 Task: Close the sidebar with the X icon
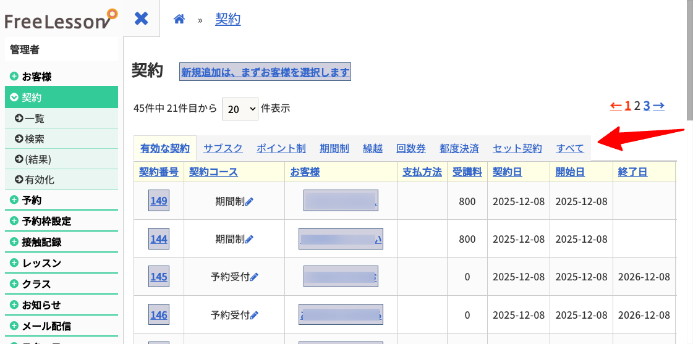(x=142, y=19)
